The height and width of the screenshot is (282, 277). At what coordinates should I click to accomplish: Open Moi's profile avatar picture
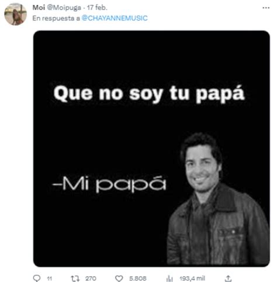pyautogui.click(x=15, y=14)
